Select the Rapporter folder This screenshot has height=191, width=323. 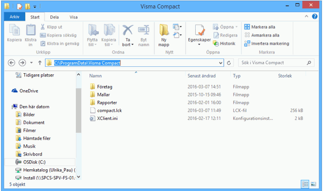[x=107, y=102]
